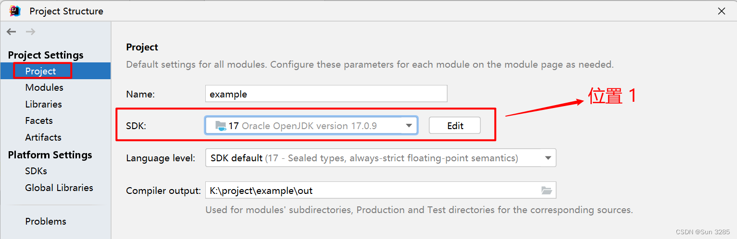Expand the SDK dropdown arrow
The image size is (737, 239).
click(409, 126)
